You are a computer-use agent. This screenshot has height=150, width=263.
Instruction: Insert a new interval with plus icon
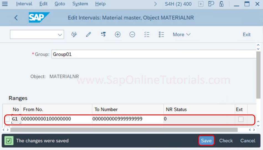click(118, 34)
